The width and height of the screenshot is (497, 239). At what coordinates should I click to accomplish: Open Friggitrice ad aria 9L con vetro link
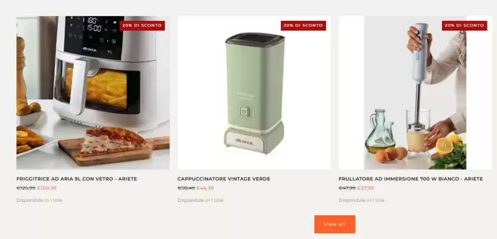tap(77, 179)
